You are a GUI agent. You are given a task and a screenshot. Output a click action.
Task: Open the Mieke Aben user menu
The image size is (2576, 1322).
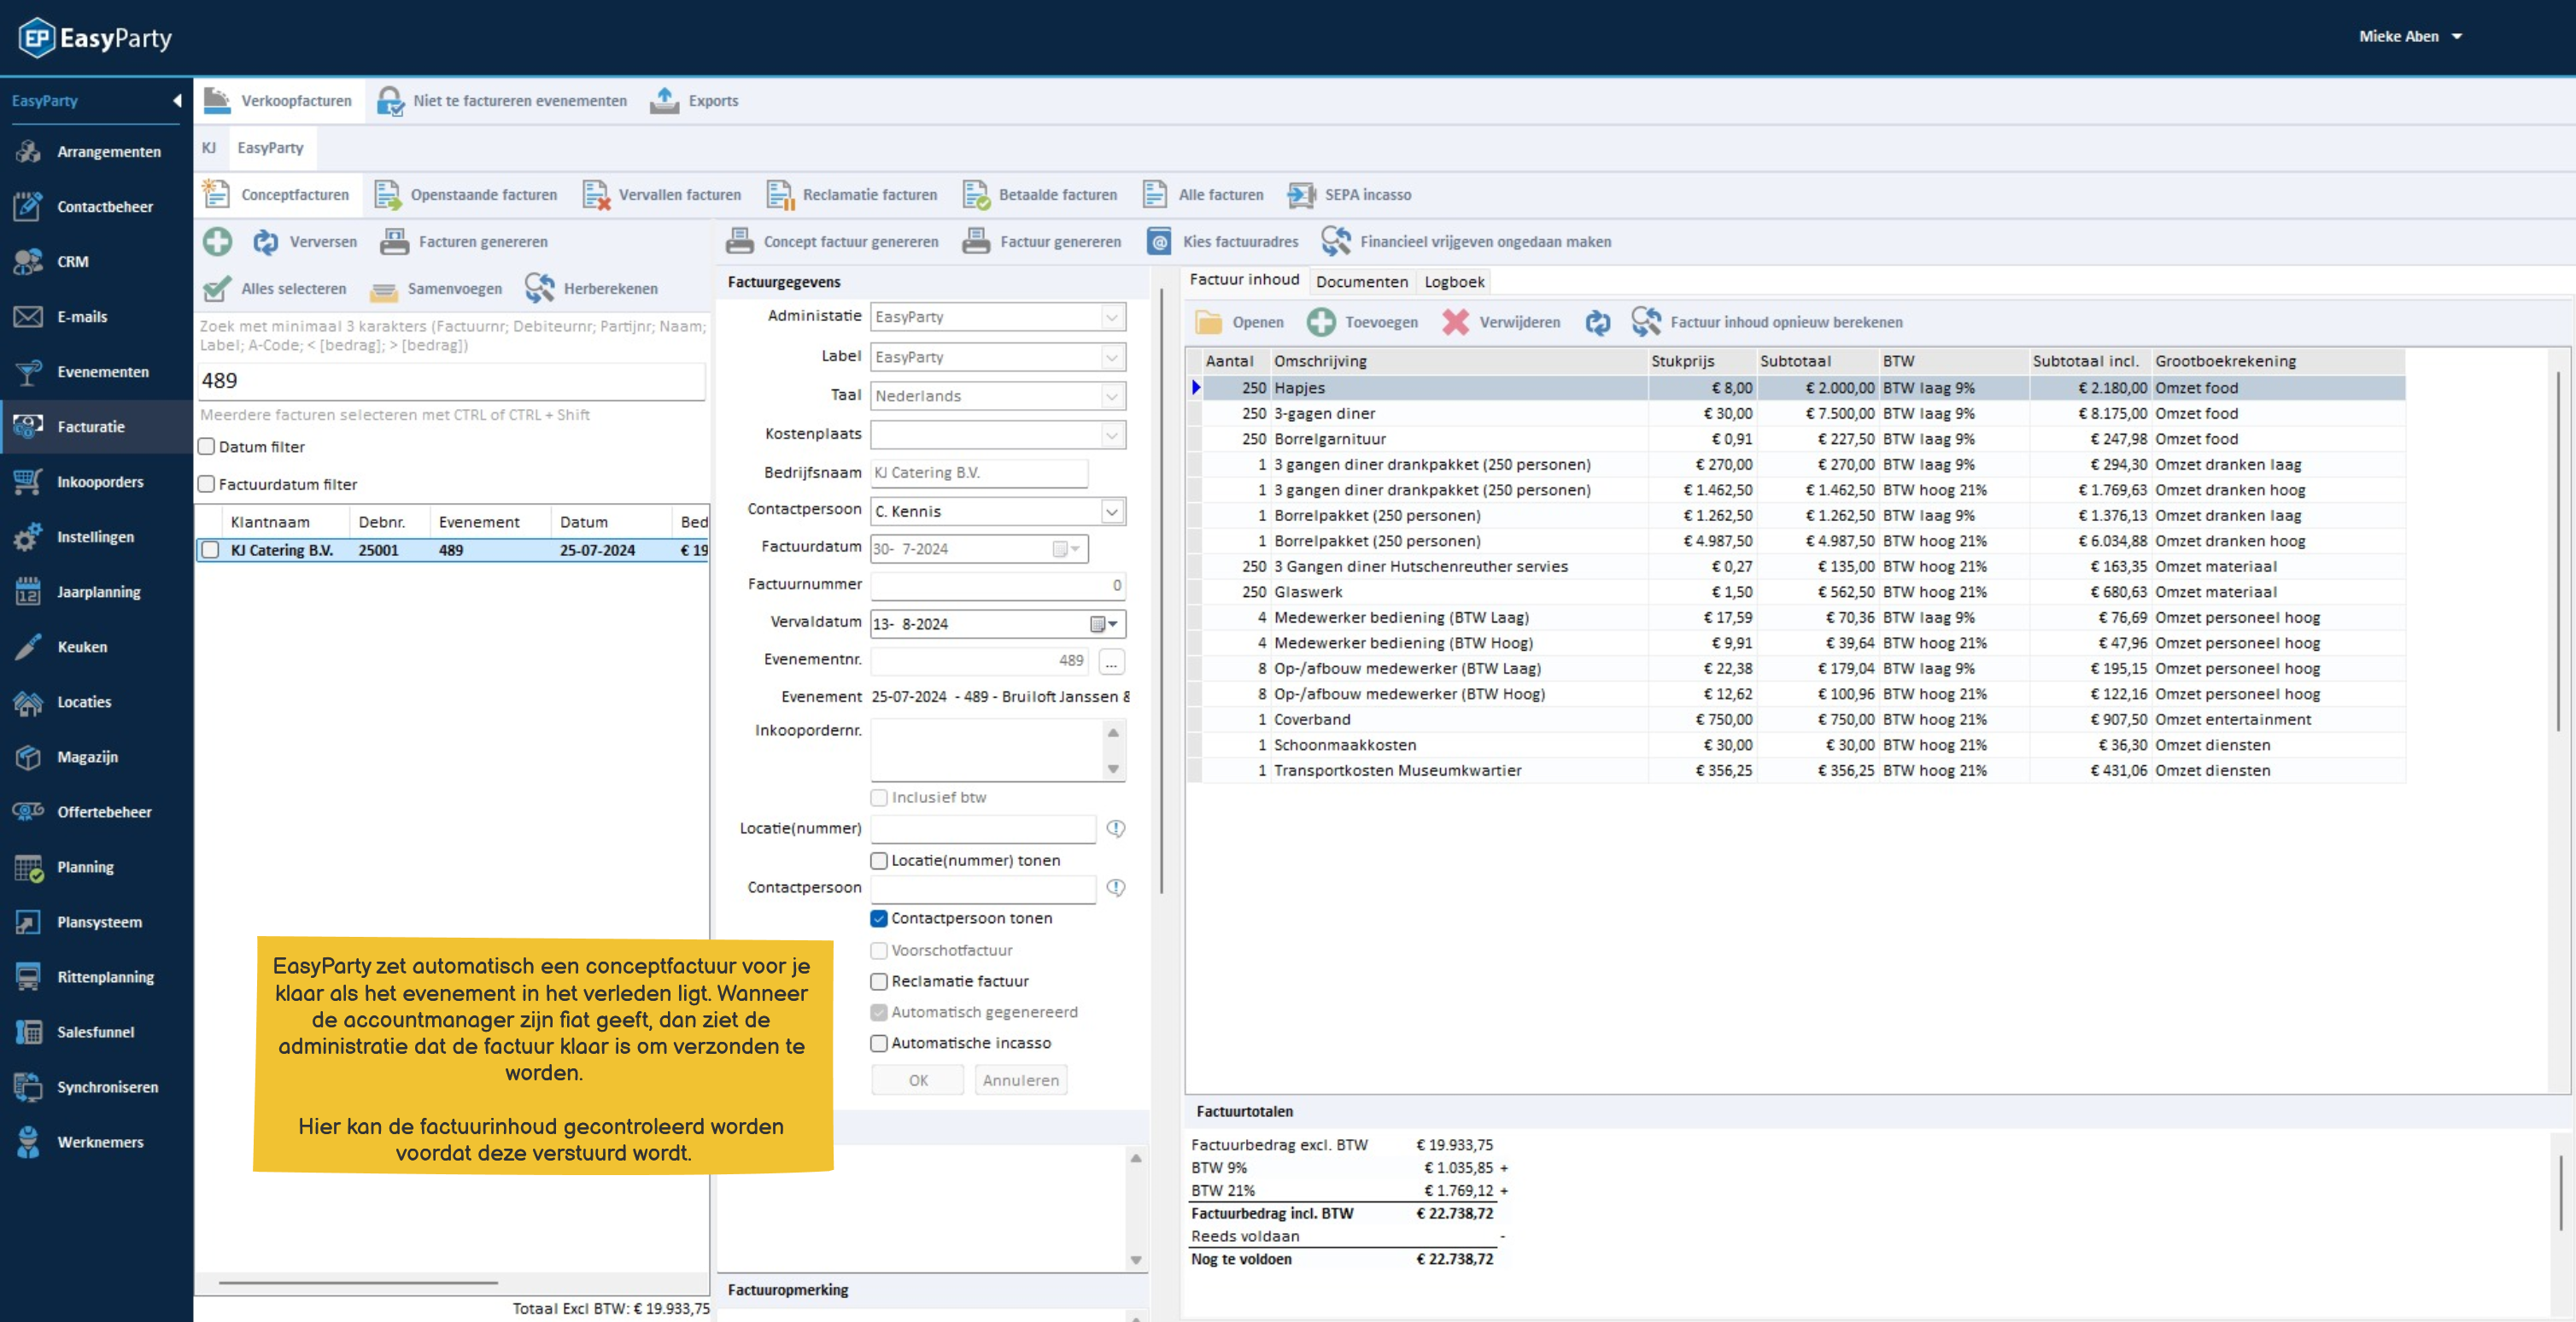pyautogui.click(x=2410, y=36)
